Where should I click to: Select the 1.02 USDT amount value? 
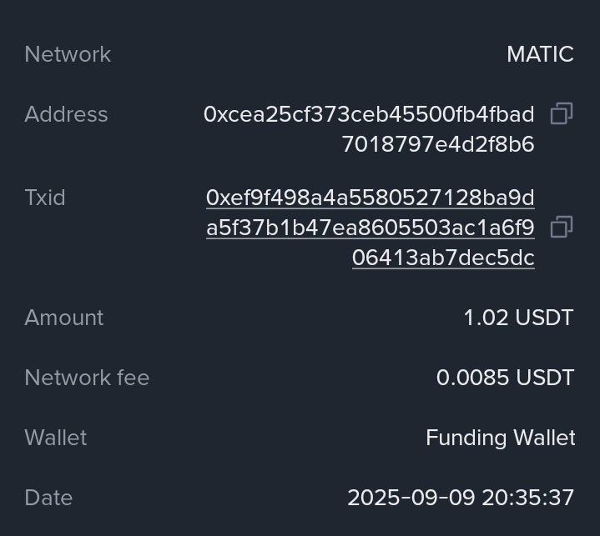click(x=518, y=318)
